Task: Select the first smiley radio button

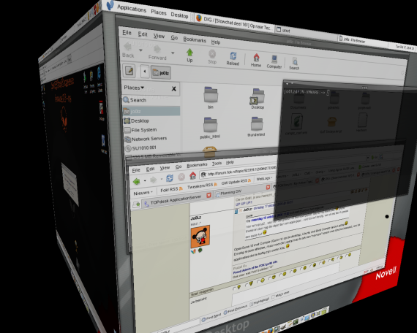Action: pyautogui.click(x=234, y=289)
